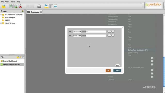Click the yAxisRule Arg input field
This screenshot has height=93, width=165.
[77, 32]
